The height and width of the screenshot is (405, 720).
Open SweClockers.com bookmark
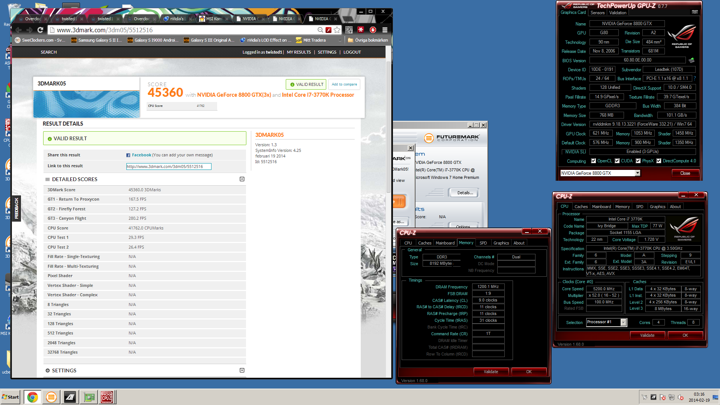[x=40, y=40]
